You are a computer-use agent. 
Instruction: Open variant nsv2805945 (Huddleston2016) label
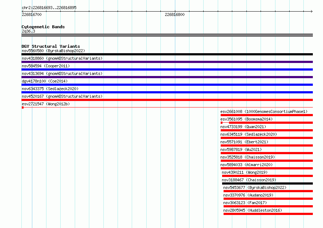tap(253, 210)
